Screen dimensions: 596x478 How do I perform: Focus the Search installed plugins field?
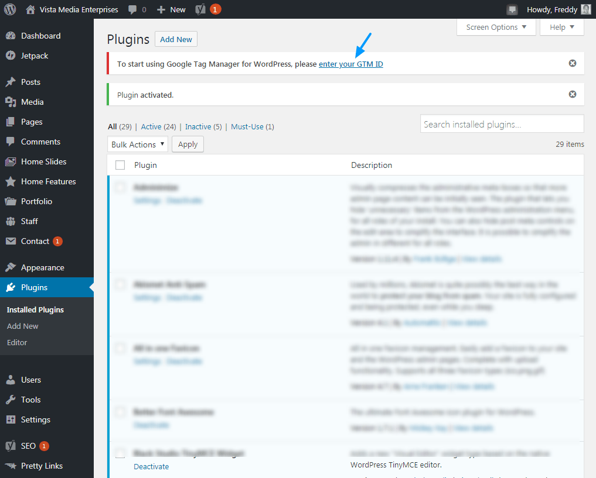pyautogui.click(x=502, y=123)
